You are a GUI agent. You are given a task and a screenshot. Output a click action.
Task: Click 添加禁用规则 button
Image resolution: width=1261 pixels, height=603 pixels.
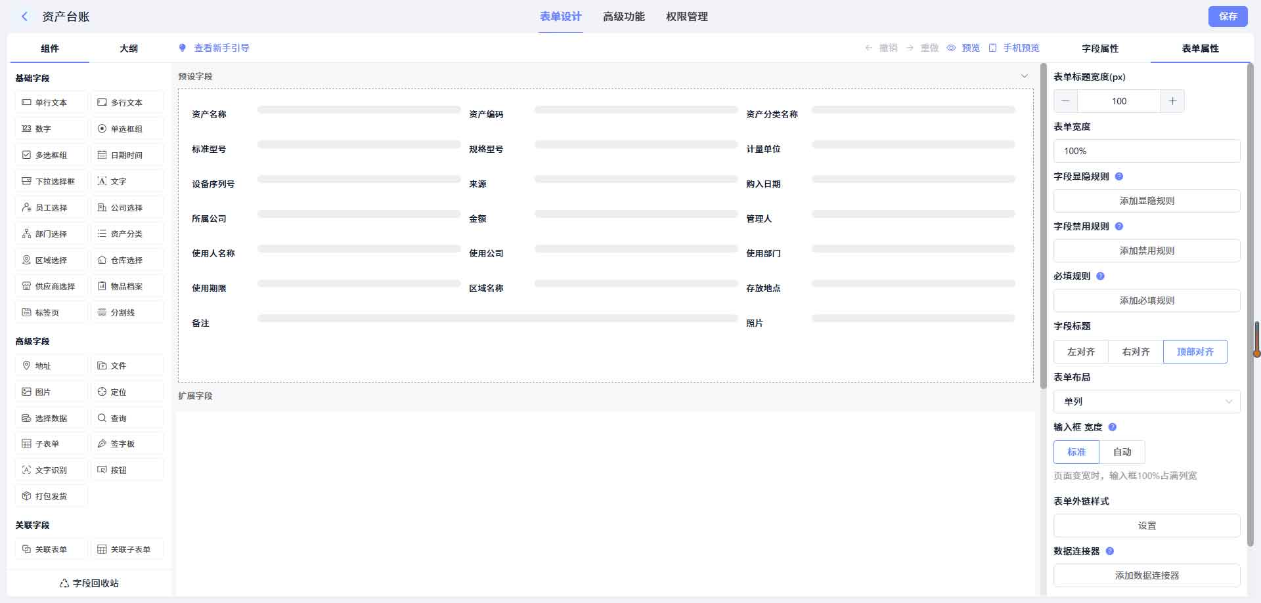(1147, 251)
